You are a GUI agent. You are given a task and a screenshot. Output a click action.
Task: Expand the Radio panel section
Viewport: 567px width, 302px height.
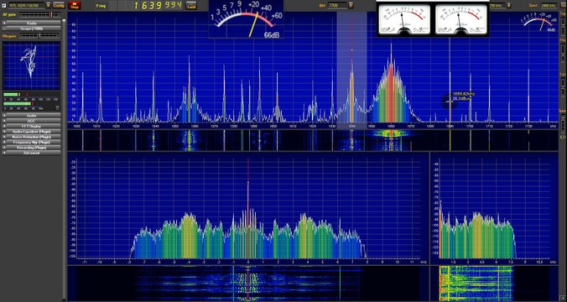(32, 23)
